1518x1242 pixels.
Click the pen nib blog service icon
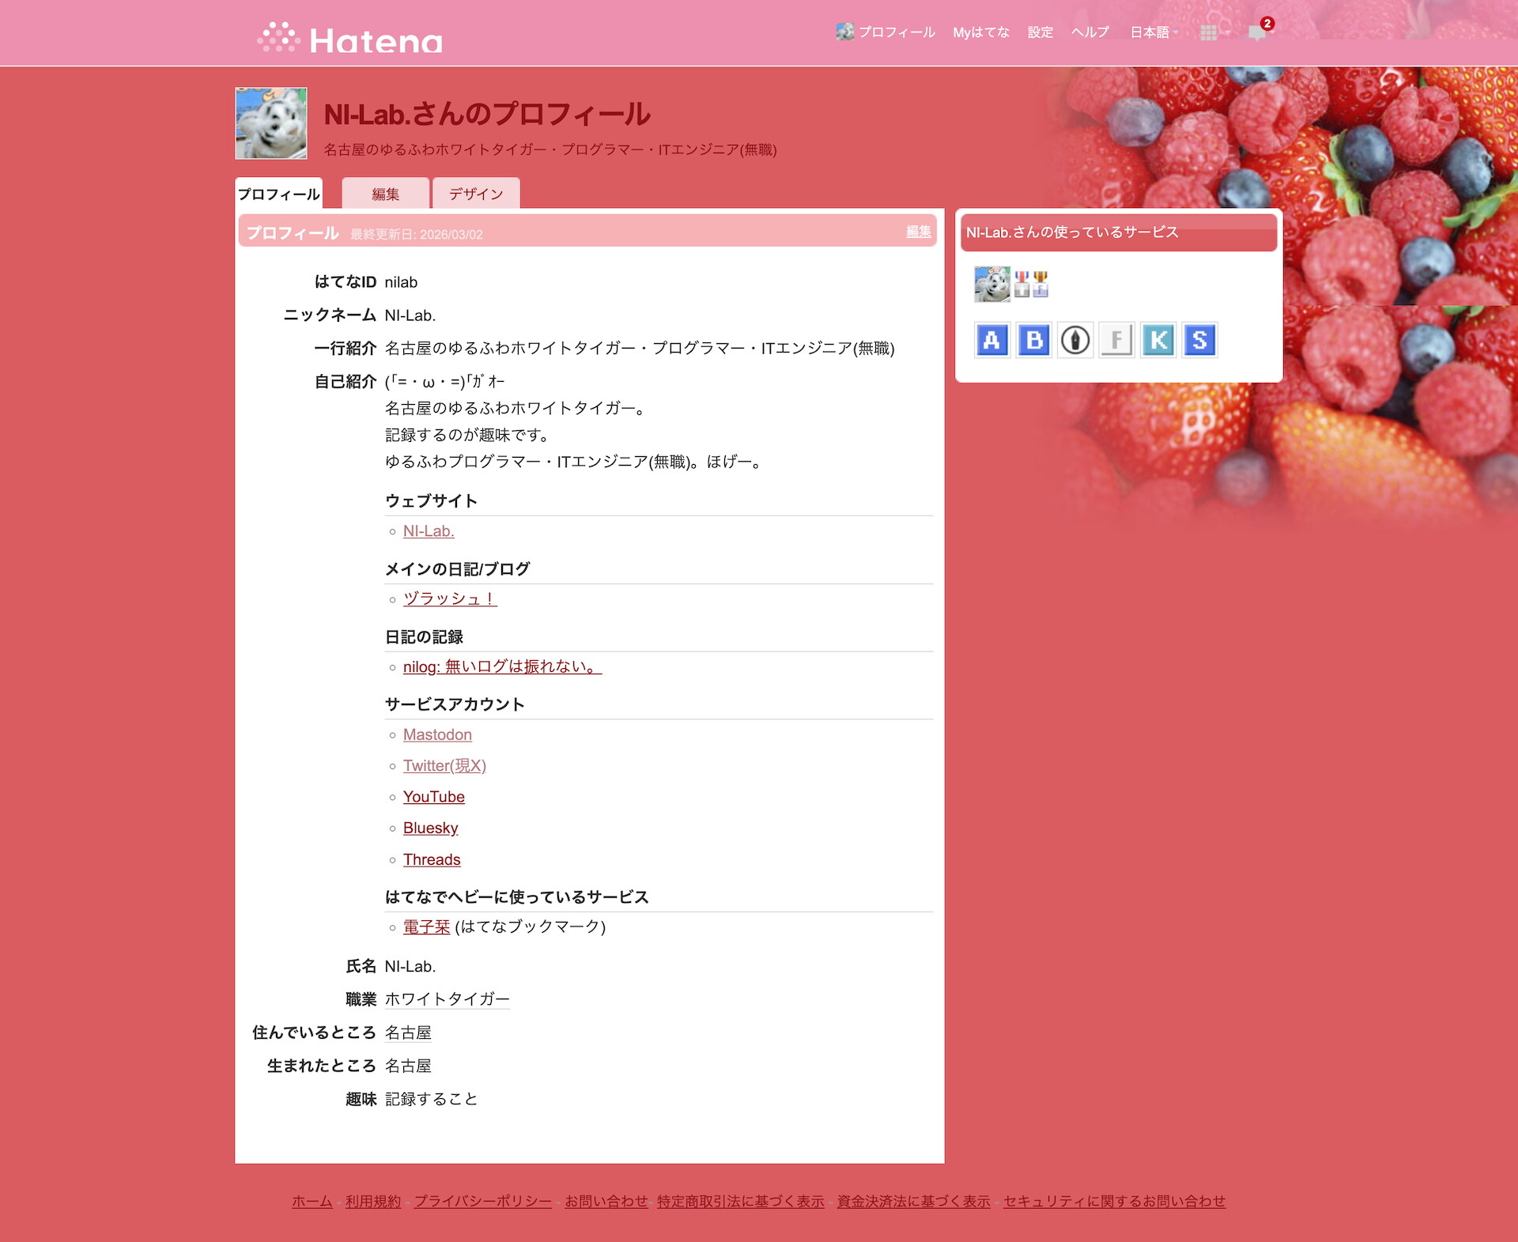pyautogui.click(x=1074, y=340)
